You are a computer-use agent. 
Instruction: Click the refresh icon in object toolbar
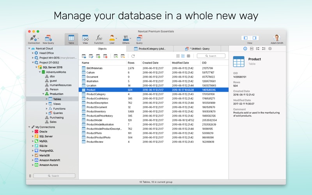point(133,56)
